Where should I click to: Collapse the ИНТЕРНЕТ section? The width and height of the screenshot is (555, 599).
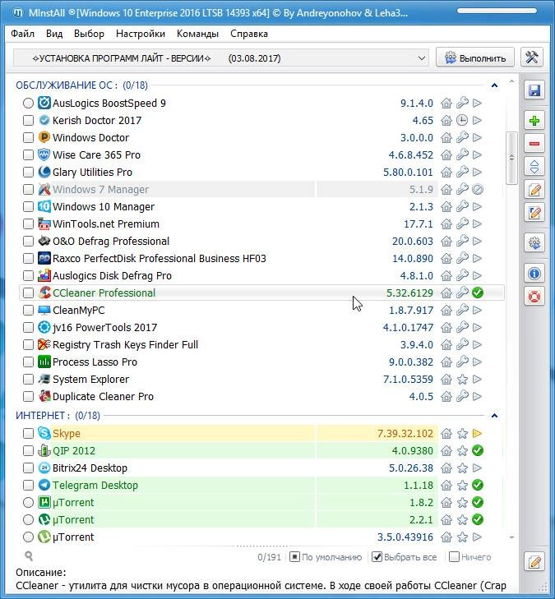[x=494, y=415]
